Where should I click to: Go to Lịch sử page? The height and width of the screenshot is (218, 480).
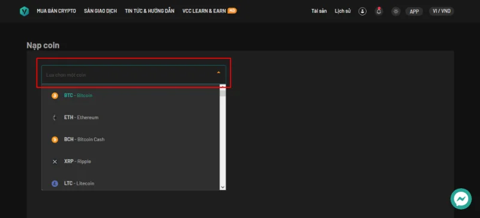(x=343, y=11)
